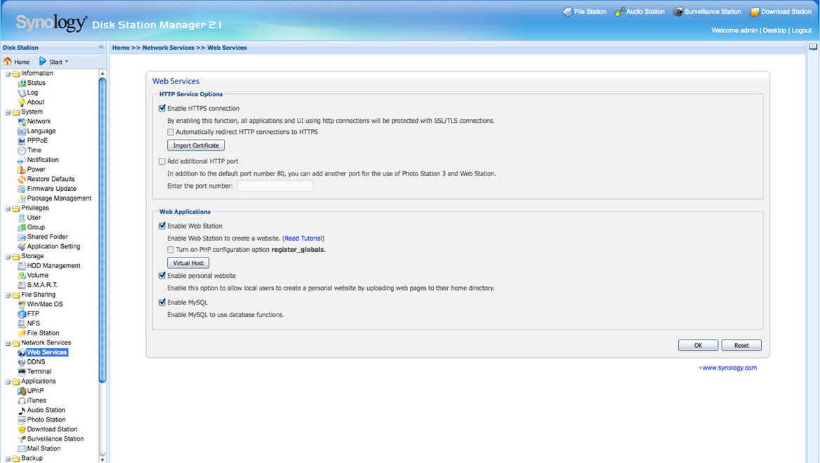
Task: Open Firmware Update icon
Action: tap(22, 189)
